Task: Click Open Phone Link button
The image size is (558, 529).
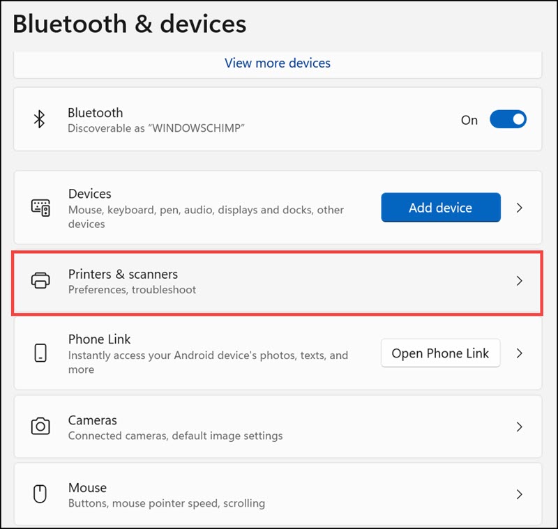Action: click(441, 353)
